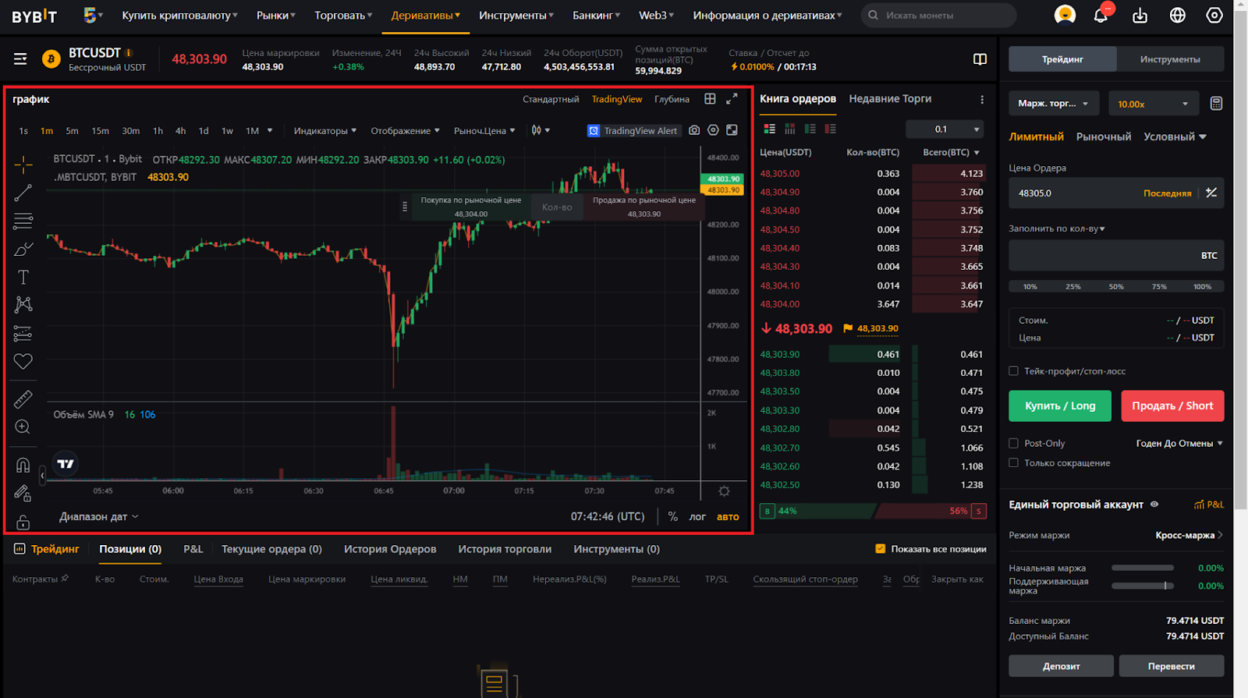
Task: Open the forecasting and measurement tools
Action: tap(23, 334)
